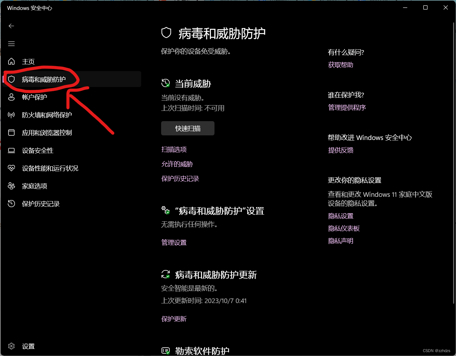The height and width of the screenshot is (356, 456).
Task: Click the 提供反馈 link
Action: 341,150
